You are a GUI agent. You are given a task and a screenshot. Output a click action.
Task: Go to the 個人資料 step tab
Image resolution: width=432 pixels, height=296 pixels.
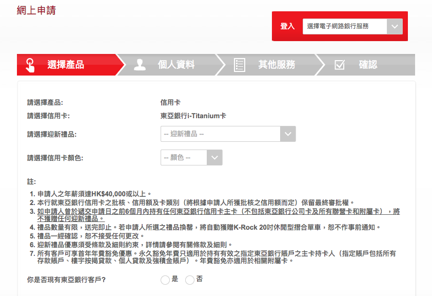[175, 65]
